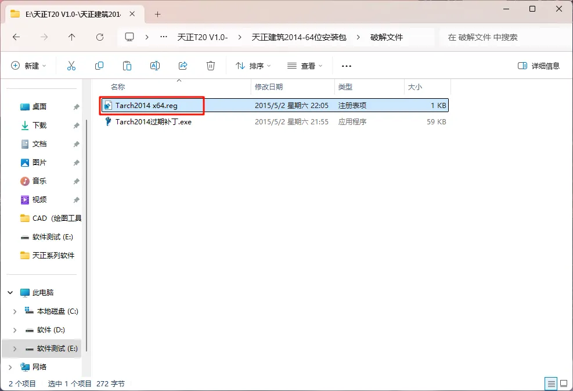Select Tarch2014 x64.reg file name
The height and width of the screenshot is (391, 573).
(146, 105)
